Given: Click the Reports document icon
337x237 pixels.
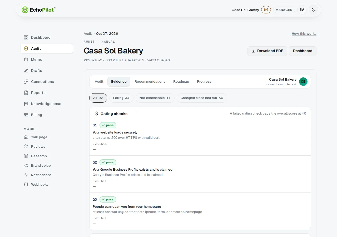Looking at the screenshot, I should 26,93.
